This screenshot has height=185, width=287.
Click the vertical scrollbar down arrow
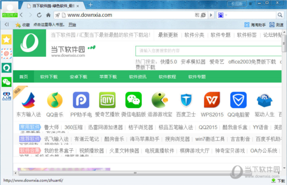tap(284, 168)
